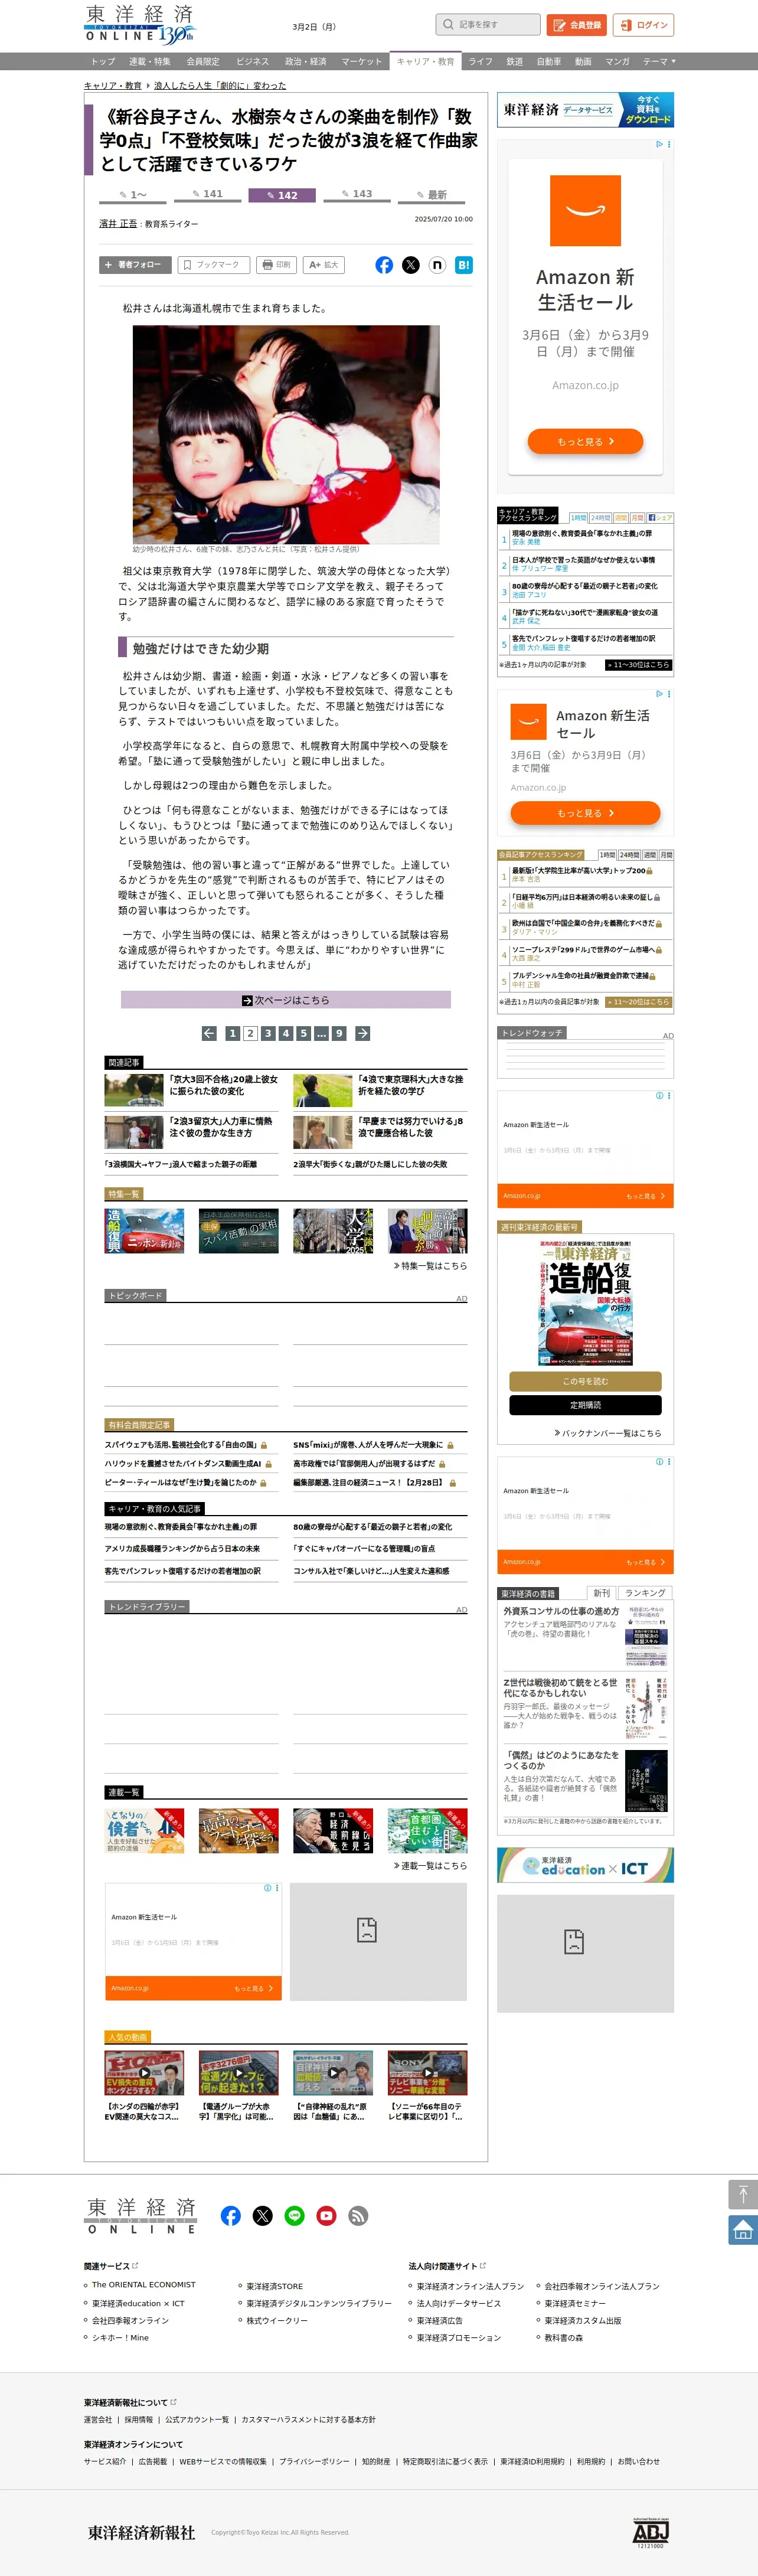Viewport: 758px width, 2576px height.
Task: Go to episode 143 in series pager
Action: tap(357, 194)
